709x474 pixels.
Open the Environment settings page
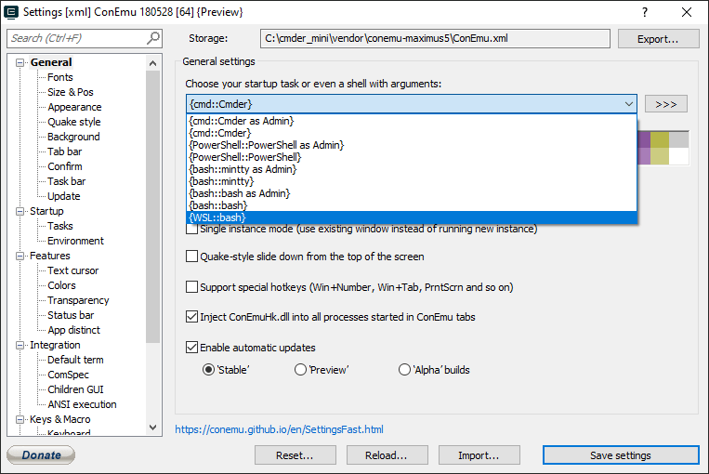pos(75,241)
